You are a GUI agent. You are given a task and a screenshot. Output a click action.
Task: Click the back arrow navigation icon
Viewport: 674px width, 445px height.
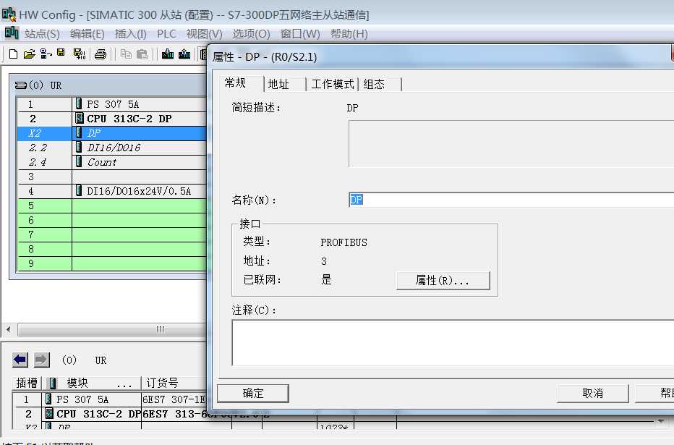point(20,360)
